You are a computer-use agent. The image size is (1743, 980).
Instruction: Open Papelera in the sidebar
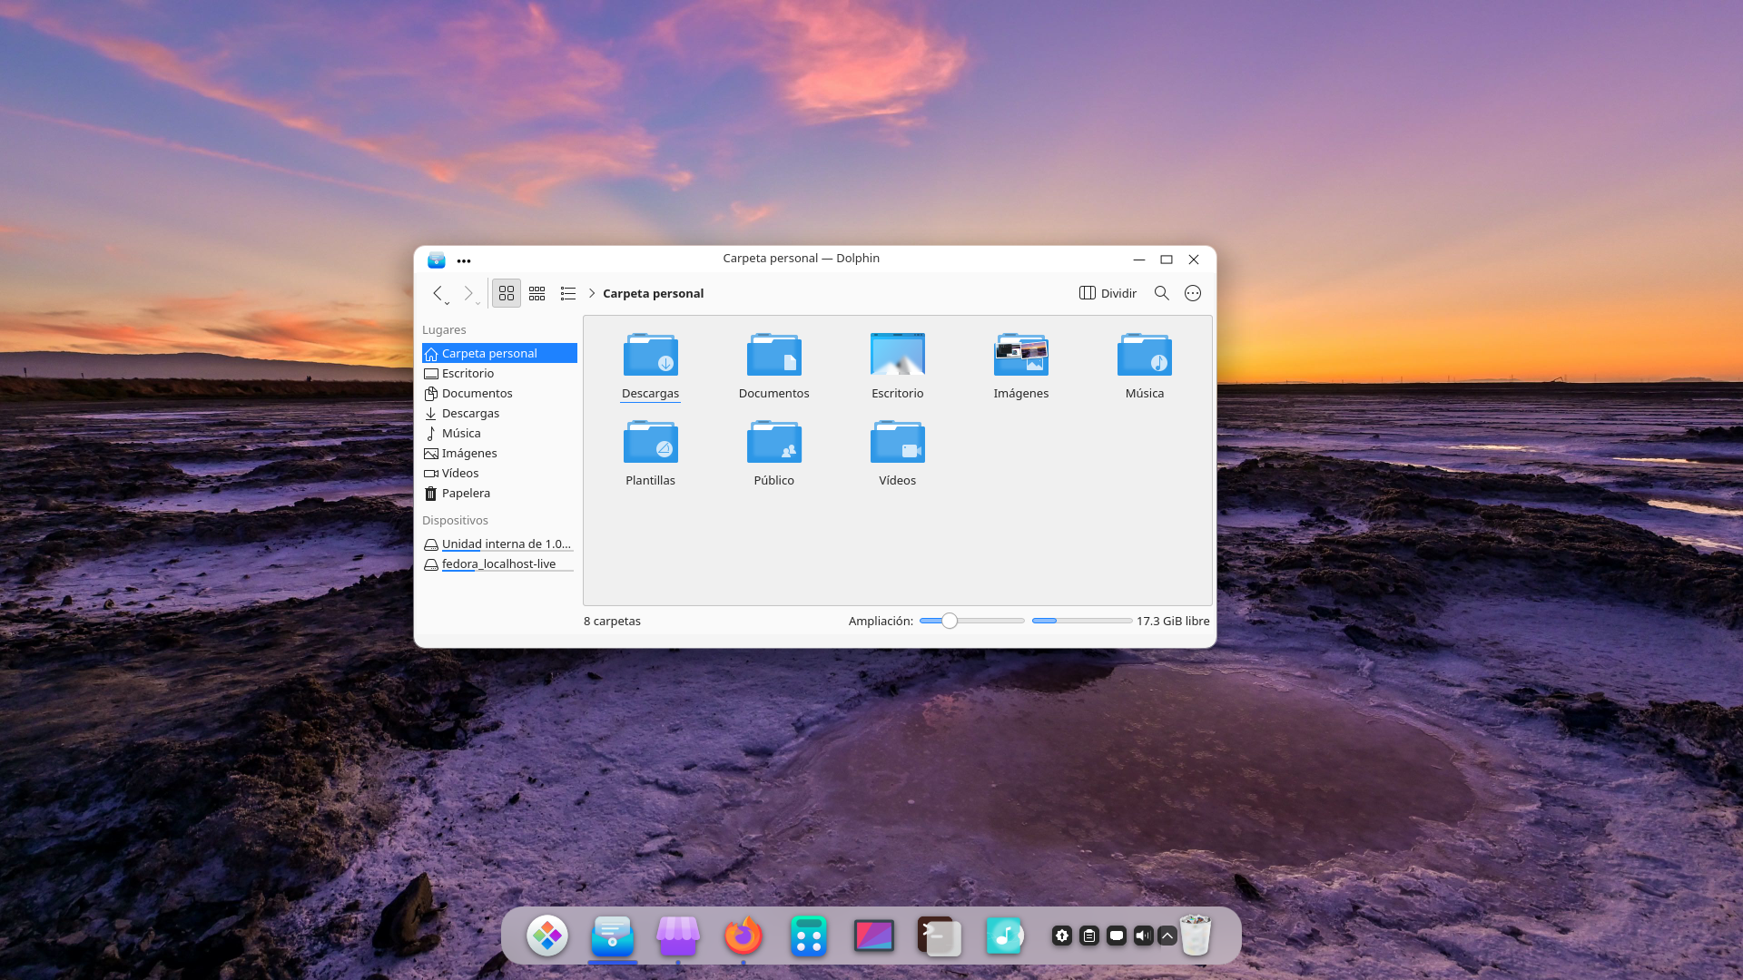[x=499, y=493]
